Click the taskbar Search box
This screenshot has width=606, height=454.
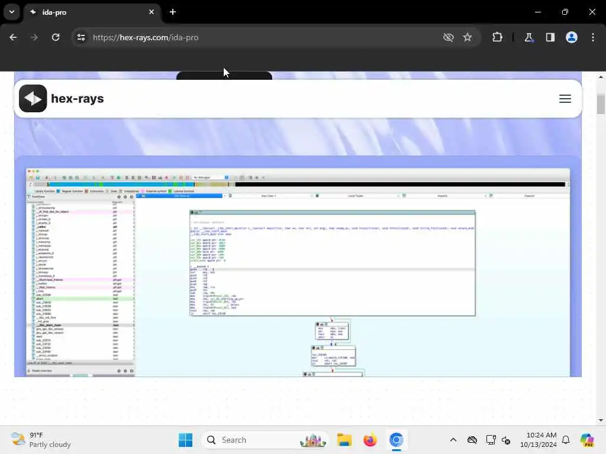(x=265, y=440)
